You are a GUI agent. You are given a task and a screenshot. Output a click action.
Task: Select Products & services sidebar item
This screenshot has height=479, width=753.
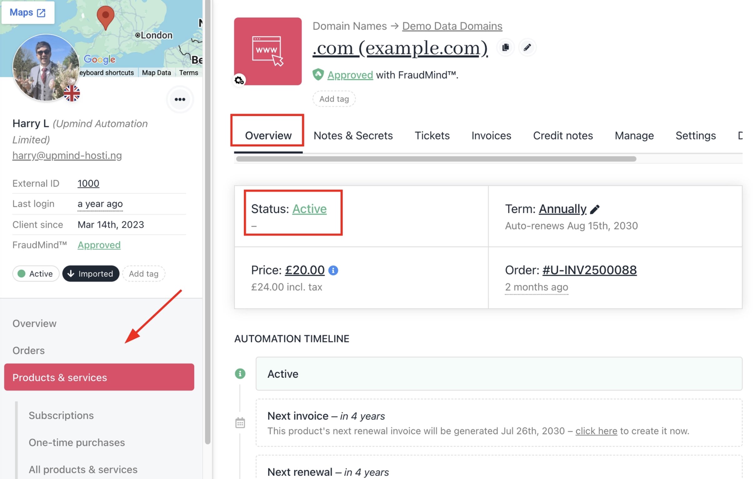[x=99, y=377]
